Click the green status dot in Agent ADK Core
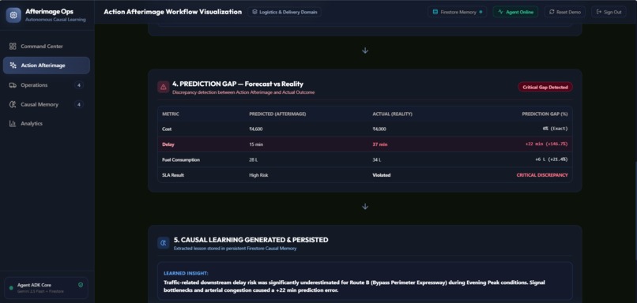Screen dimensions: 637x303 tap(11, 288)
